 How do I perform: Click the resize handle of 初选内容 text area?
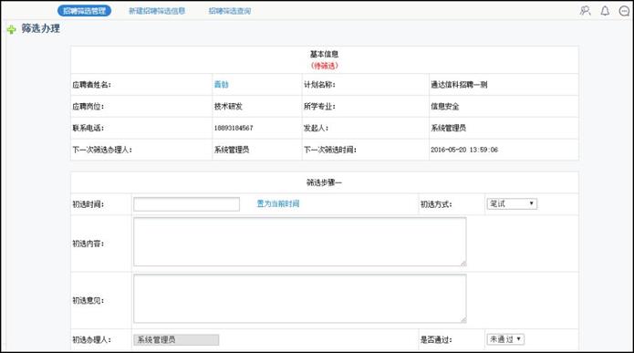click(x=463, y=264)
